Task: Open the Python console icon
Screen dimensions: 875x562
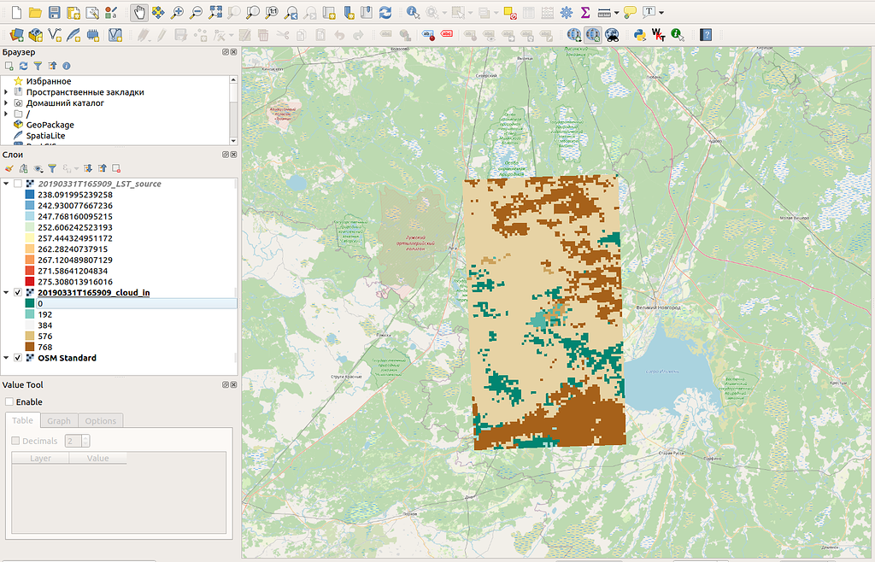Action: coord(638,35)
